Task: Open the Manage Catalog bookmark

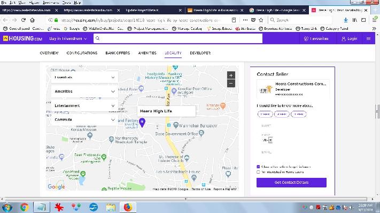Action: tap(187, 29)
